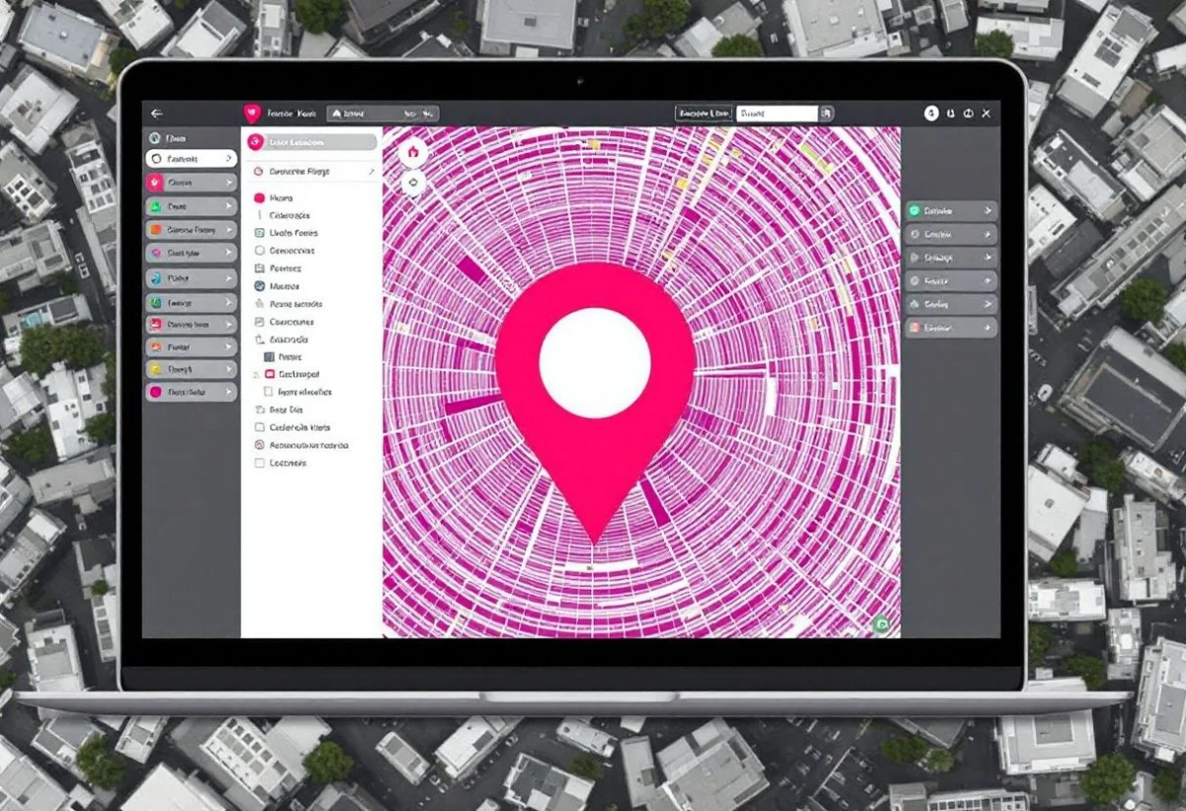1186x811 pixels.
Task: Click the red home button on the map
Action: pos(413,152)
